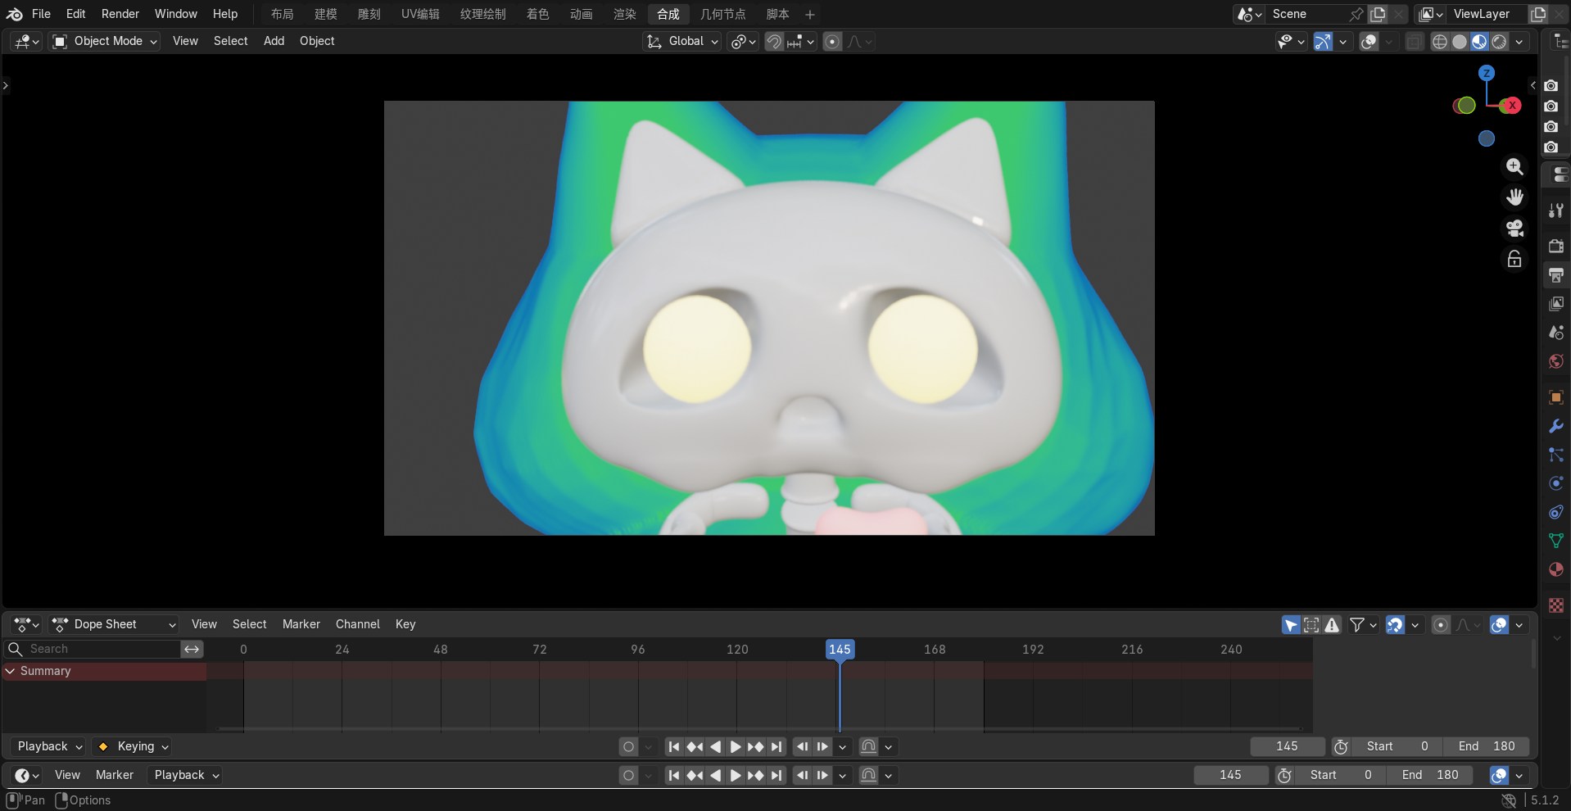Switch to the 动画 workspace tab
This screenshot has width=1571, height=811.
[581, 14]
